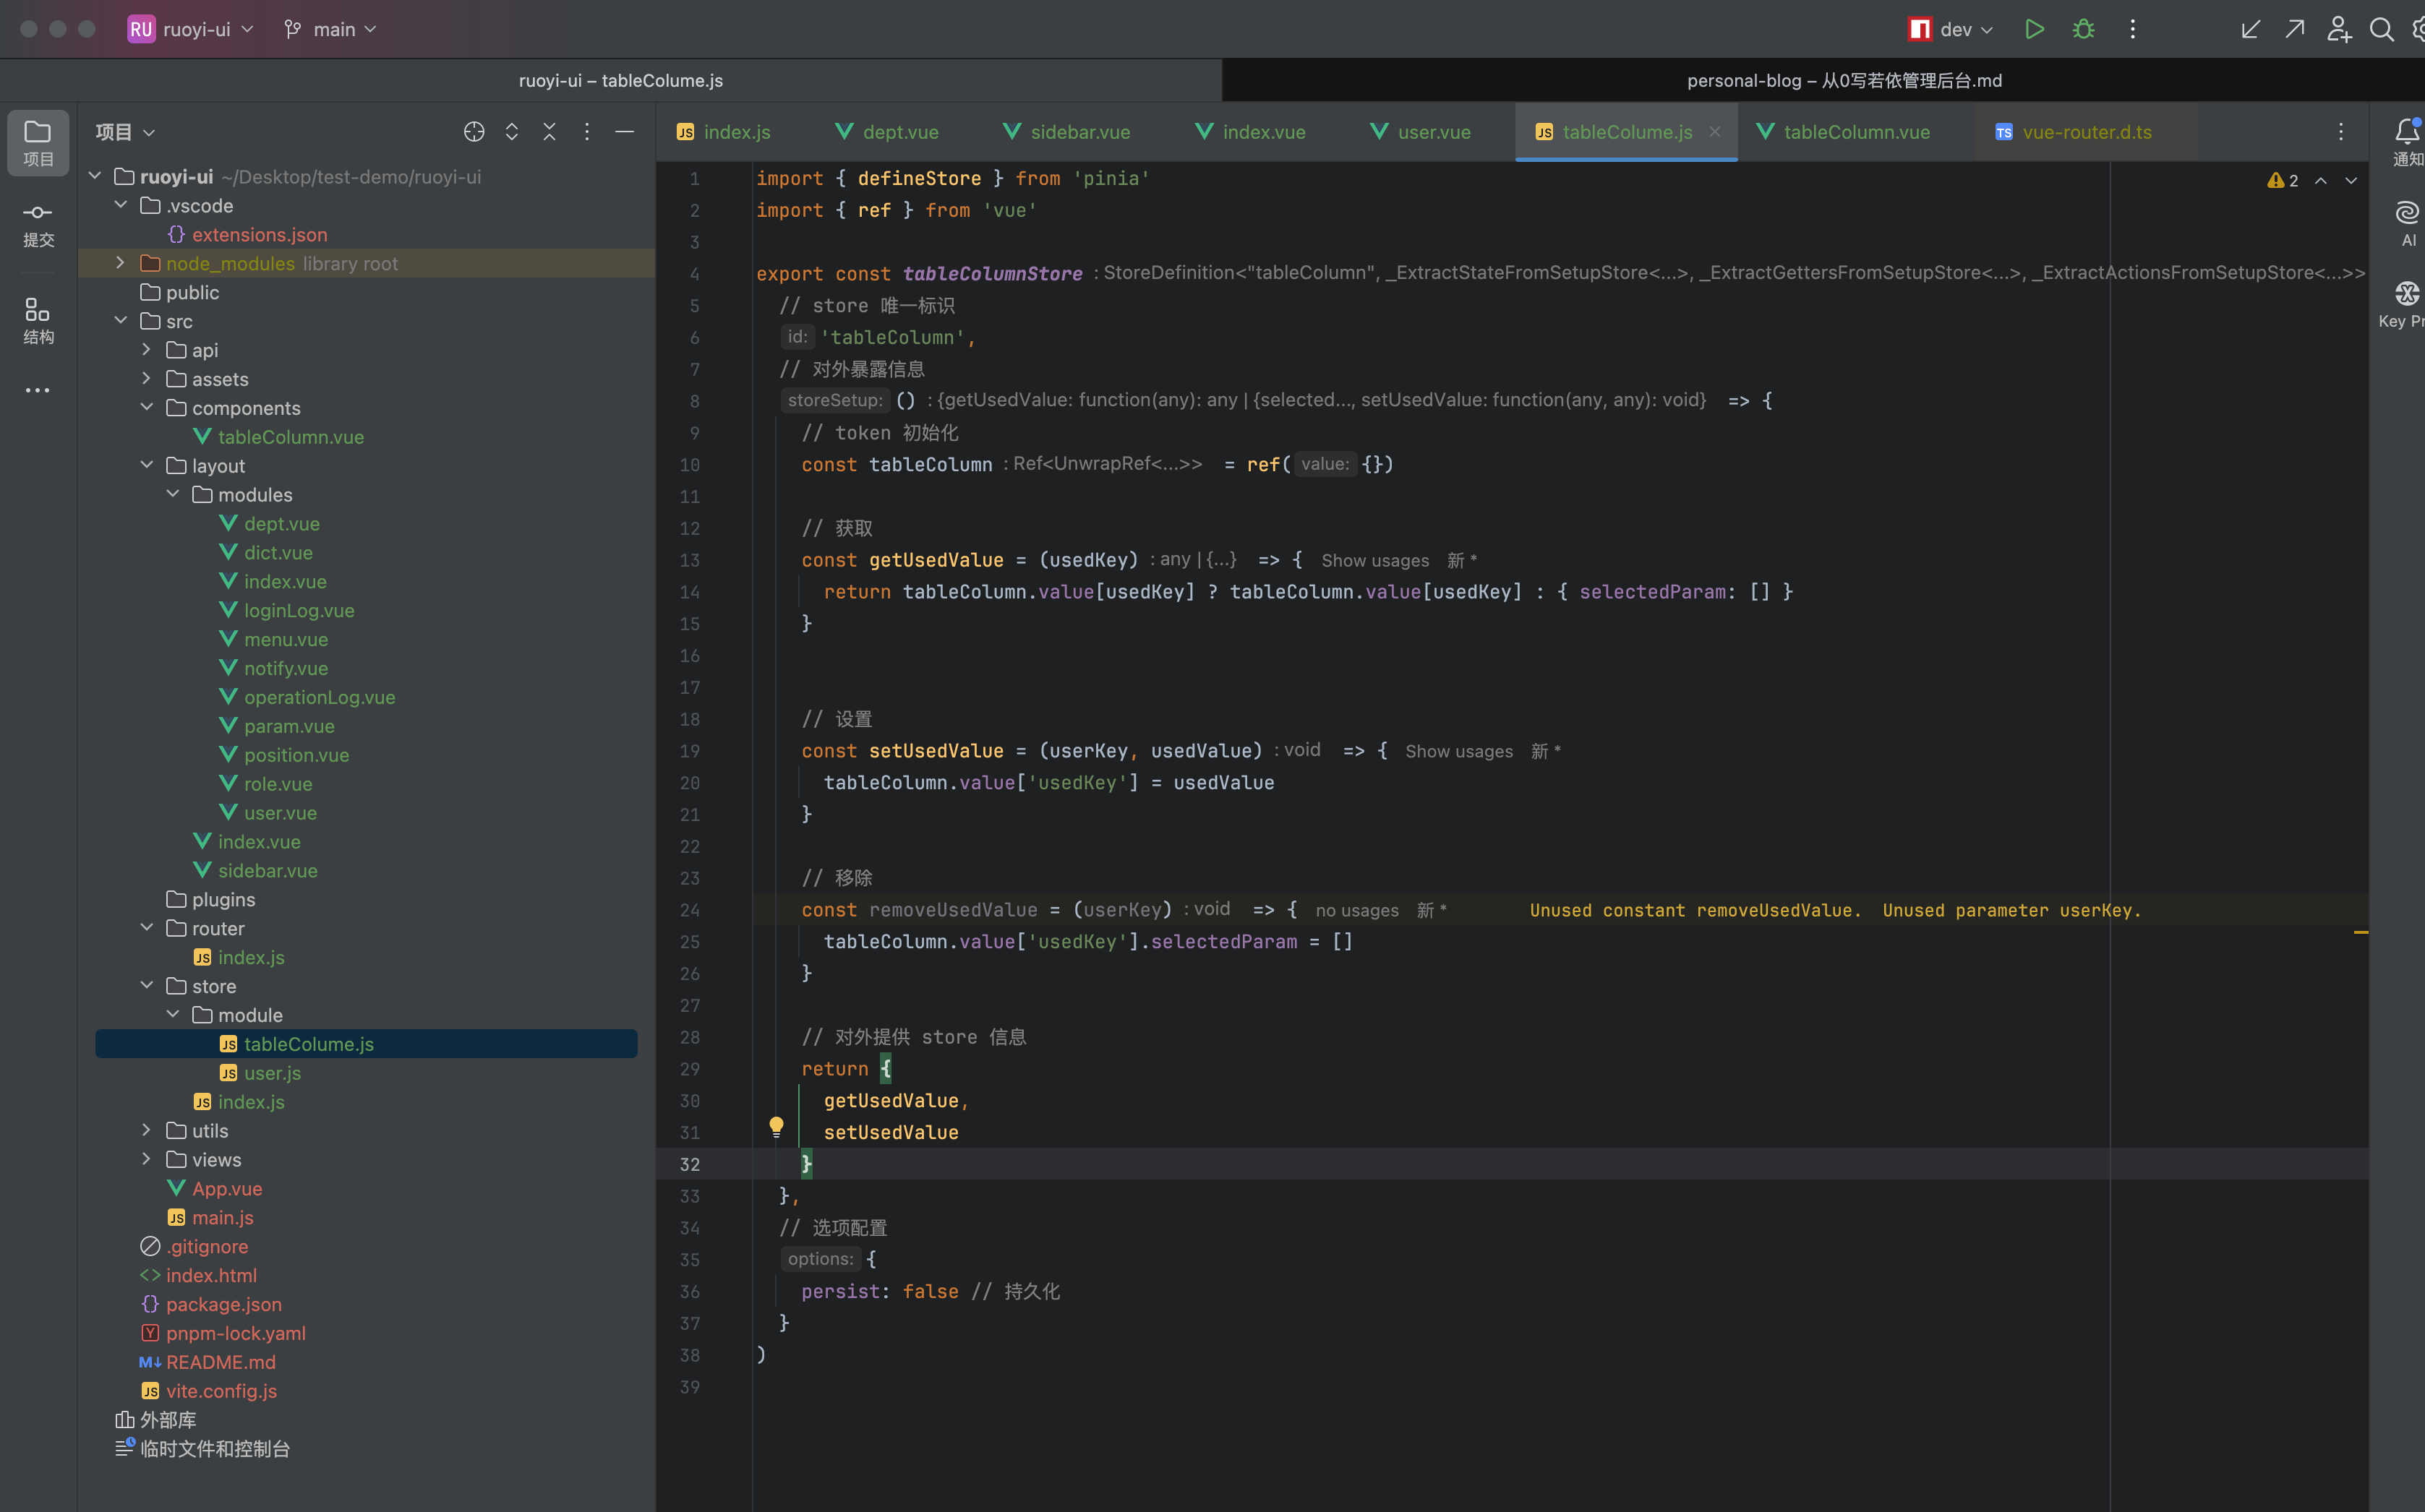This screenshot has width=2425, height=1512.
Task: Click line number 24 in gutter
Action: tap(690, 911)
